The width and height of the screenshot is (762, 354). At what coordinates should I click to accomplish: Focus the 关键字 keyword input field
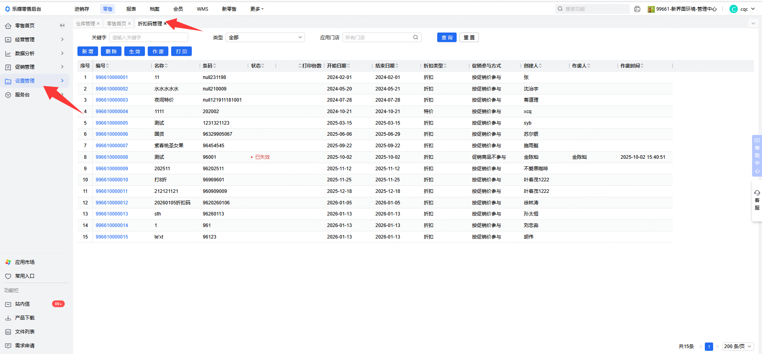(149, 37)
